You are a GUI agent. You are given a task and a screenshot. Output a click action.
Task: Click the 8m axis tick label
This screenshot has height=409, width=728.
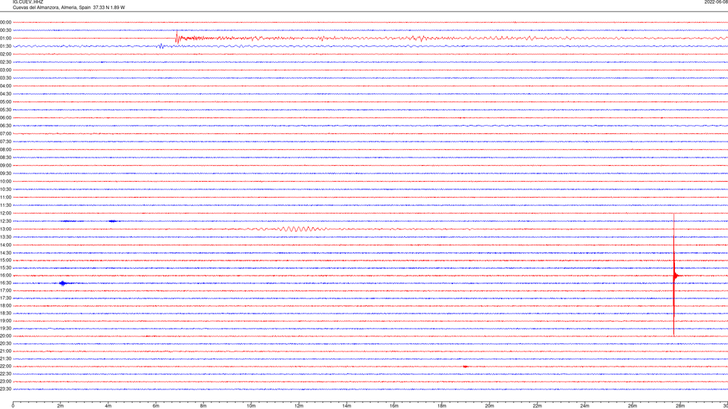pos(203,406)
